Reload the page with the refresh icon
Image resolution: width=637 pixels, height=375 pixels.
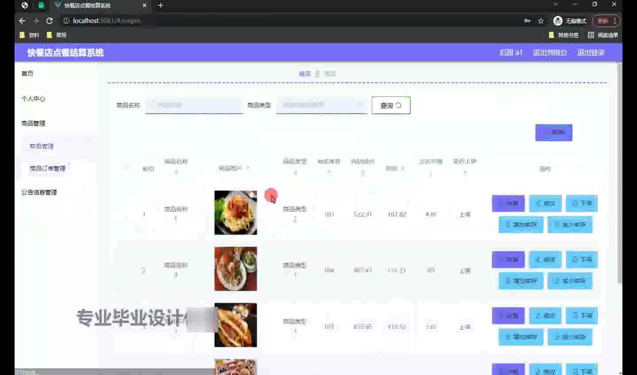50,21
